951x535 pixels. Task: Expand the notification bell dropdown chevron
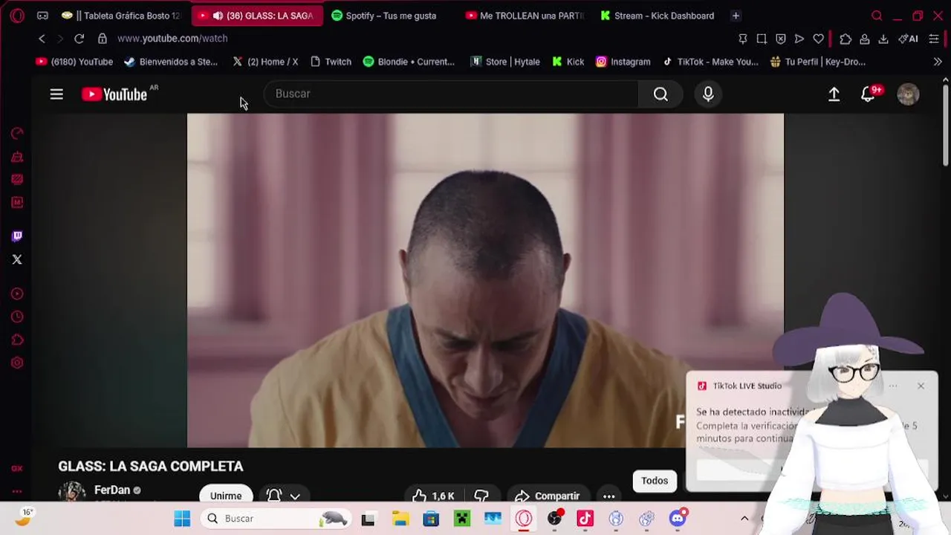(295, 496)
